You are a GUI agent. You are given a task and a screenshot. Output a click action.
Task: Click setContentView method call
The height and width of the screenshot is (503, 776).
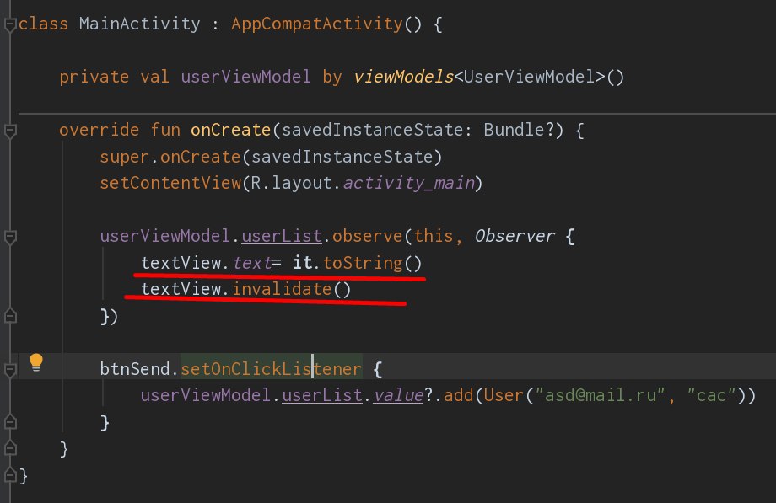click(x=170, y=183)
